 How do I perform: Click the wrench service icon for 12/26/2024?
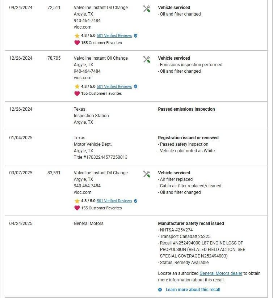pos(147,59)
